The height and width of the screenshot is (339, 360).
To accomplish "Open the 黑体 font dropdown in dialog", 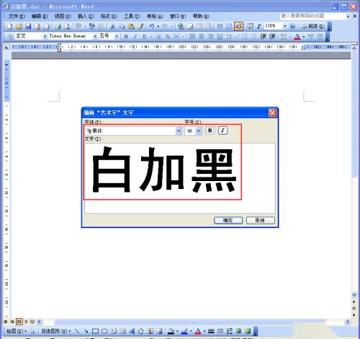I will coord(179,131).
